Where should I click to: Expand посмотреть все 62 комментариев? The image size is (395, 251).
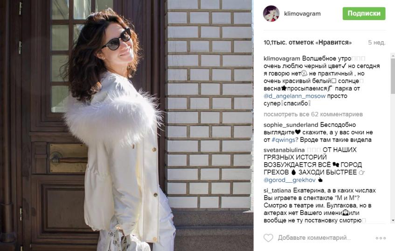(x=313, y=114)
